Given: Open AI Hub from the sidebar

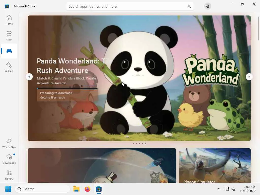Looking at the screenshot, I should point(9,67).
